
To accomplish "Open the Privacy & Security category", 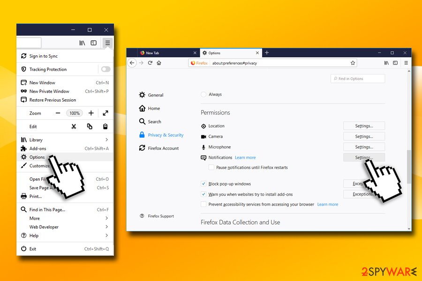I will 161,135.
